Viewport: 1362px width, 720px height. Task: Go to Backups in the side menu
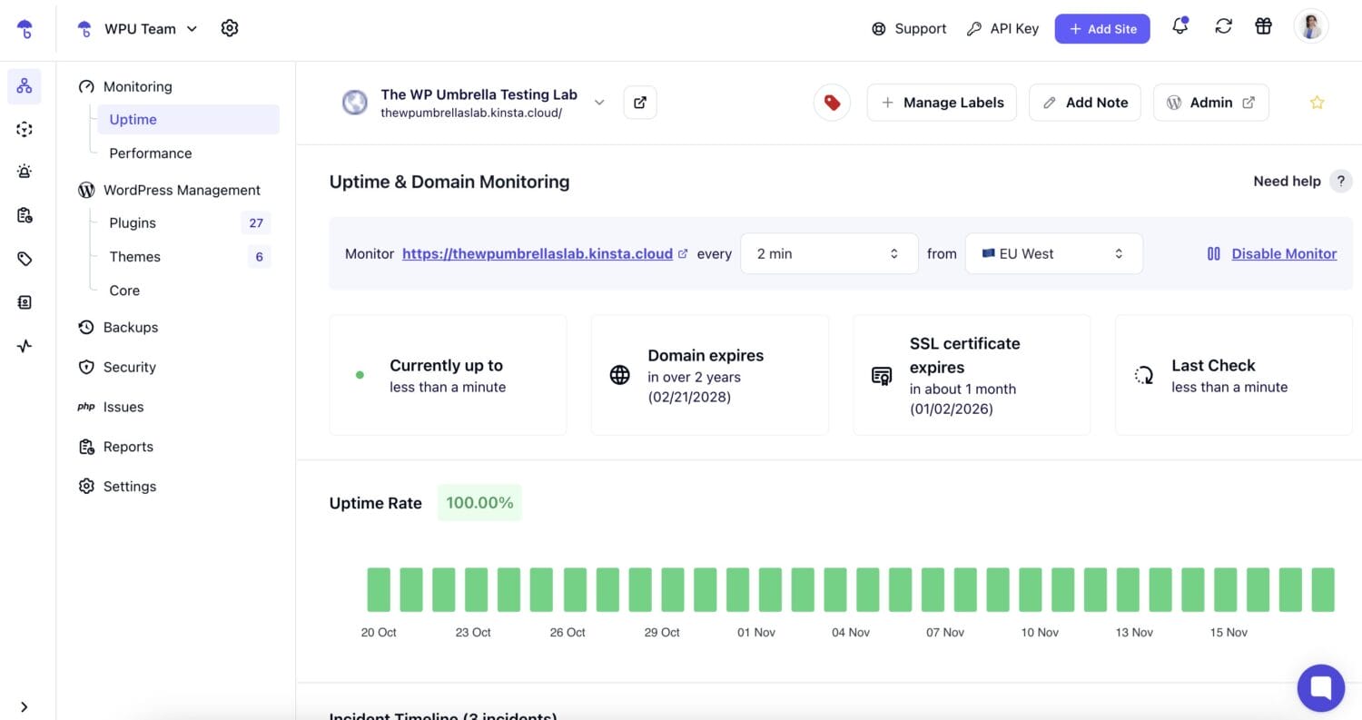[x=130, y=328]
